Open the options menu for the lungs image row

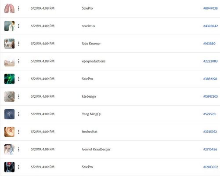(18, 8)
